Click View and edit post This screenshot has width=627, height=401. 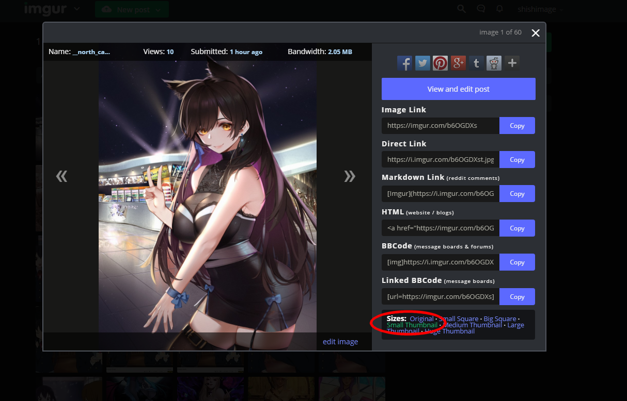point(458,89)
